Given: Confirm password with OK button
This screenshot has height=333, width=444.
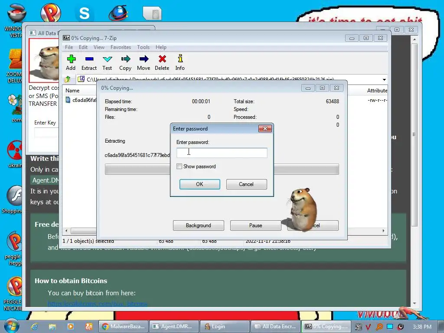Looking at the screenshot, I should tap(199, 184).
